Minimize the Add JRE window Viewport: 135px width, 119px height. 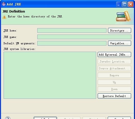point(119,4)
